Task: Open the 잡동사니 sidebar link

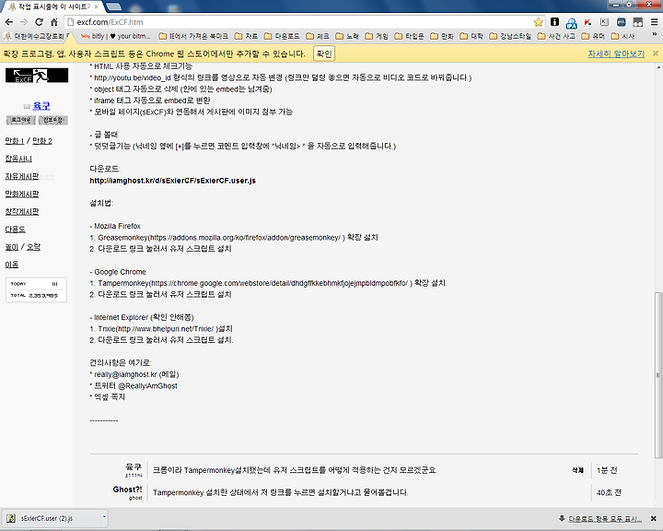Action: click(18, 159)
